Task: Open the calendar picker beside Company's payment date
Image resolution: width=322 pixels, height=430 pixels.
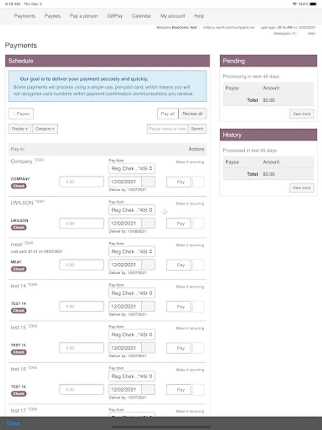Action: tap(149, 182)
